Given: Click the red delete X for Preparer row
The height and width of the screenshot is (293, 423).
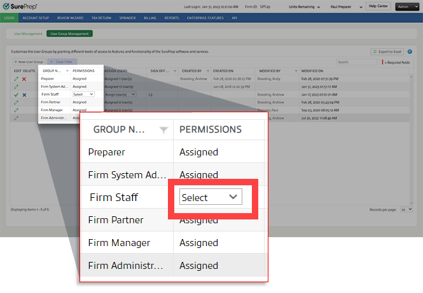Looking at the screenshot, I should (24, 79).
